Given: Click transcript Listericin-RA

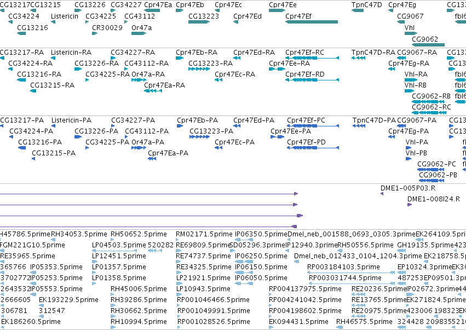Looking at the screenshot, I should (x=53, y=58).
